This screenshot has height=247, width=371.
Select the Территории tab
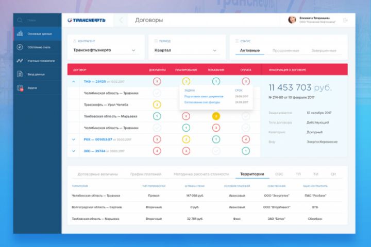252,174
